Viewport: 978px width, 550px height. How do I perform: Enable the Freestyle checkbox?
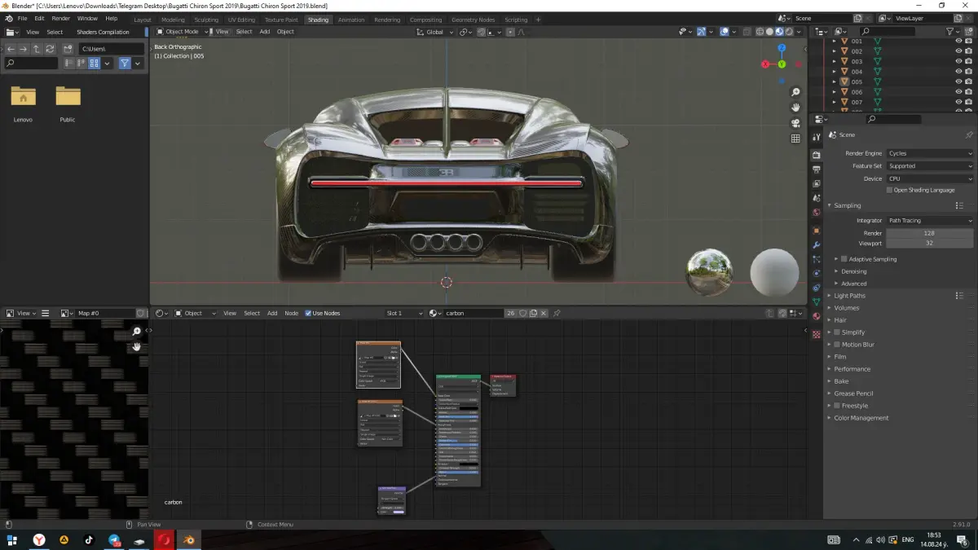coord(837,406)
